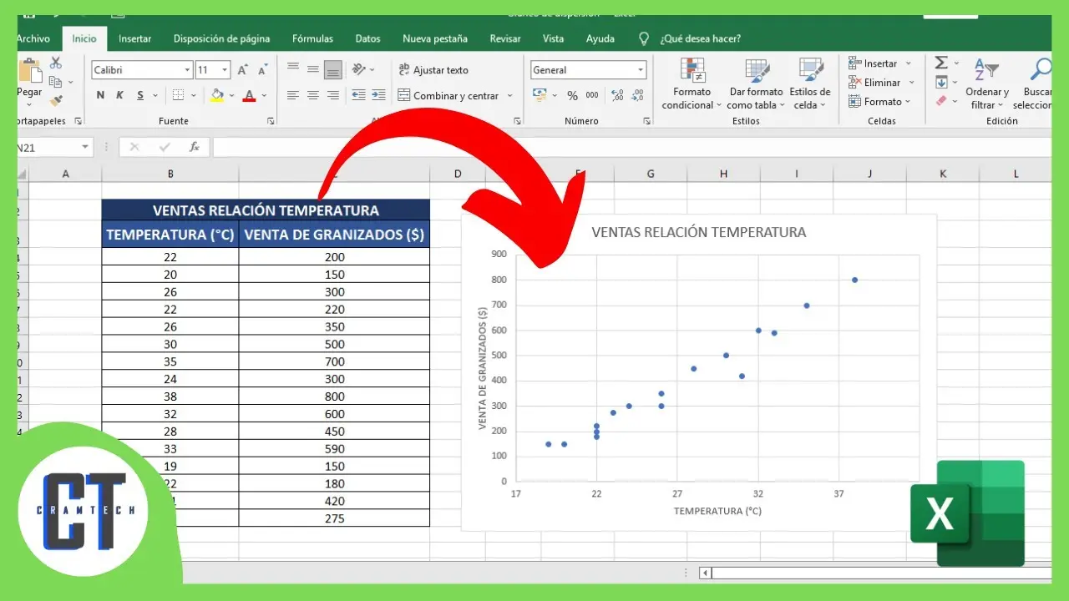Switch to the Vista tab
Screen dimensions: 1069x601
(553, 38)
